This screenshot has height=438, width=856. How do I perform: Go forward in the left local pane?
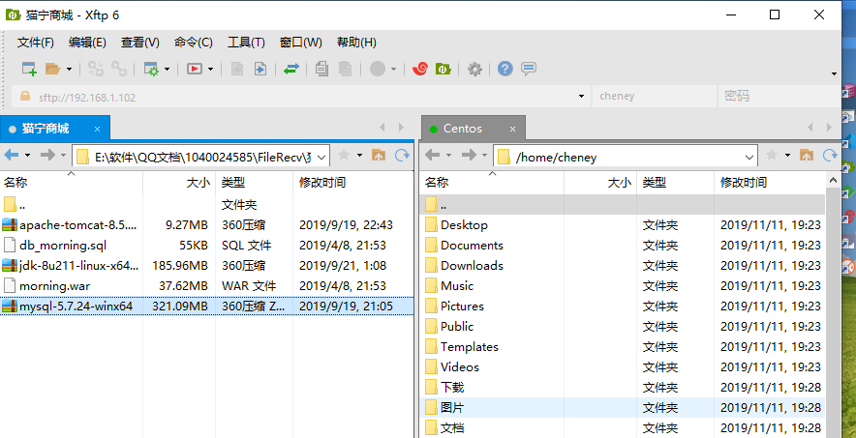tap(48, 156)
